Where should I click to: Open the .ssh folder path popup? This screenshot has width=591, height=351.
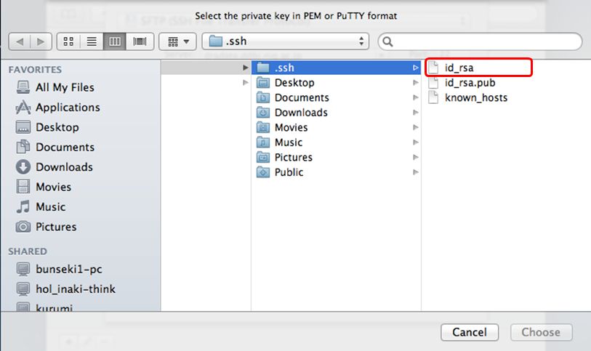coord(286,41)
